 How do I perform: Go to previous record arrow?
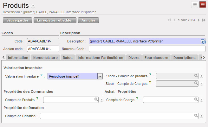(174, 20)
